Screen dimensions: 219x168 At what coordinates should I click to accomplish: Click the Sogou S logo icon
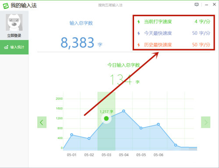point(6,6)
